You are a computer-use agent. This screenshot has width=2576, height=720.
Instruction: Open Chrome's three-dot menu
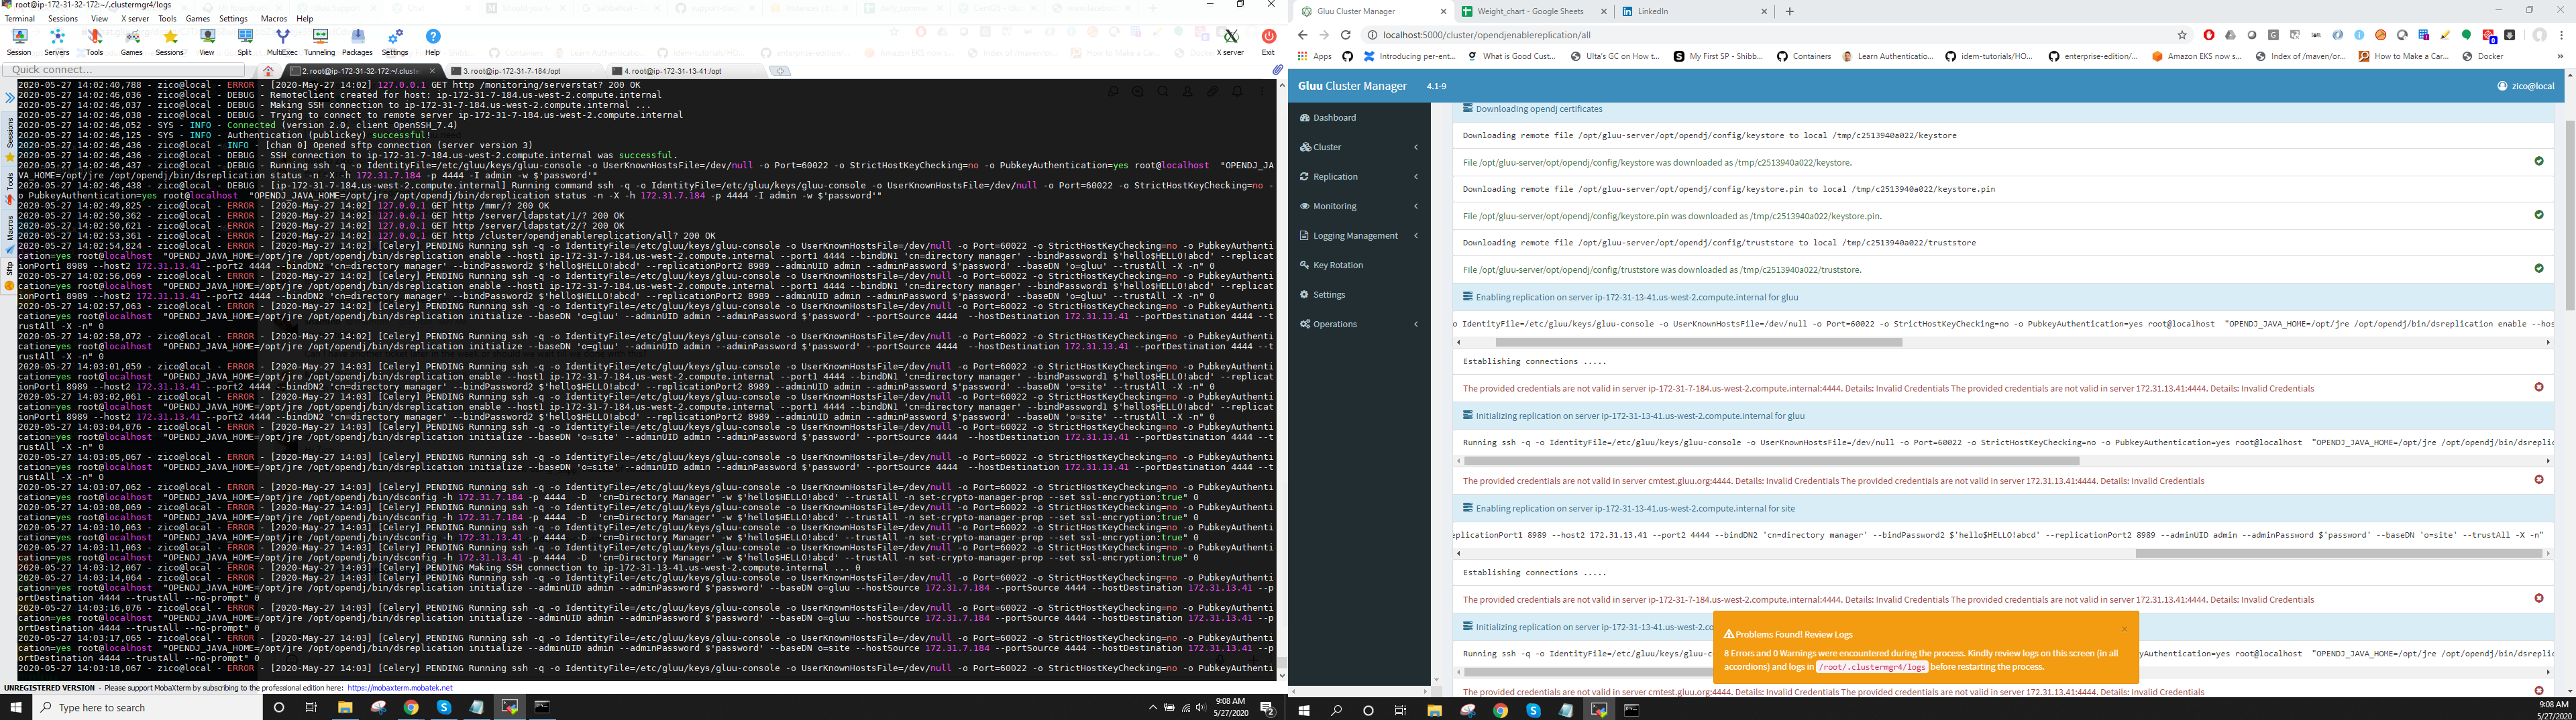2562,35
